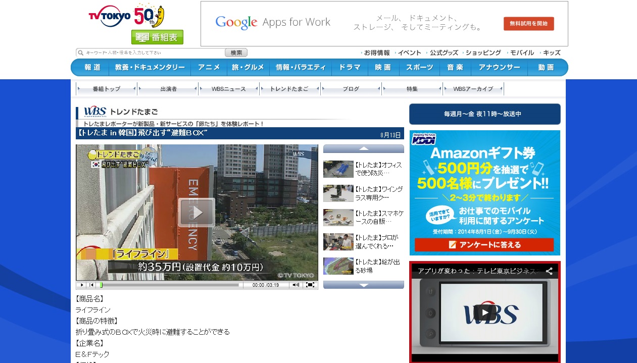Open the キッズ link

(551, 53)
